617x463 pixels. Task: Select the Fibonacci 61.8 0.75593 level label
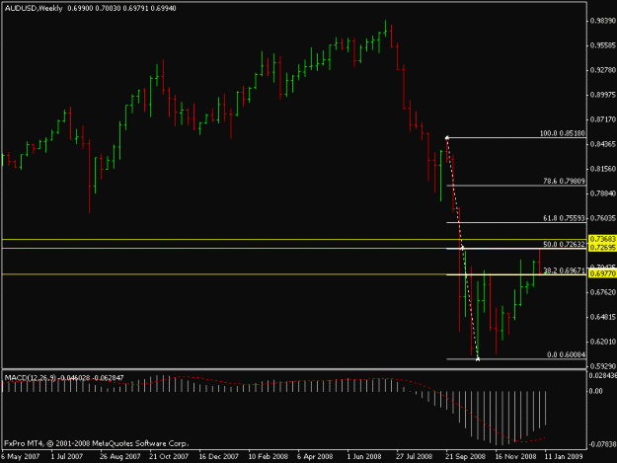tap(564, 218)
